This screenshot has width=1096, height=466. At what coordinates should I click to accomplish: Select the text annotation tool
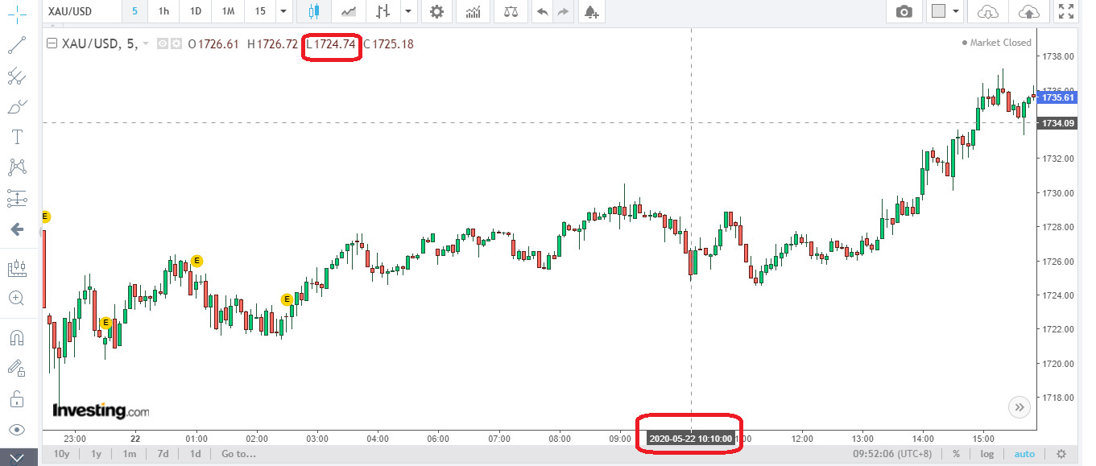pyautogui.click(x=17, y=136)
